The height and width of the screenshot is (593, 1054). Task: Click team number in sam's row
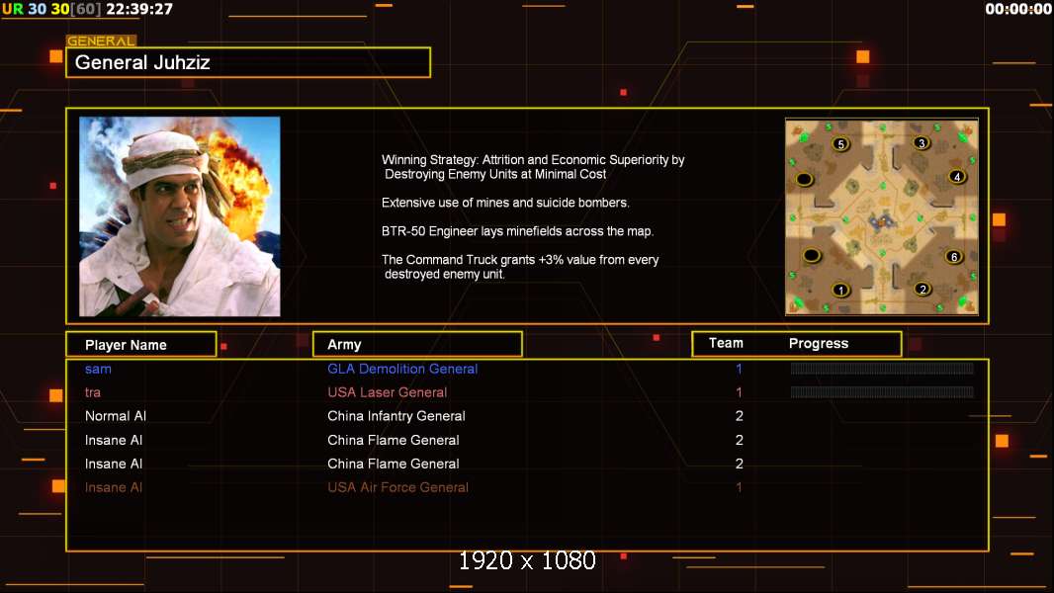[739, 369]
